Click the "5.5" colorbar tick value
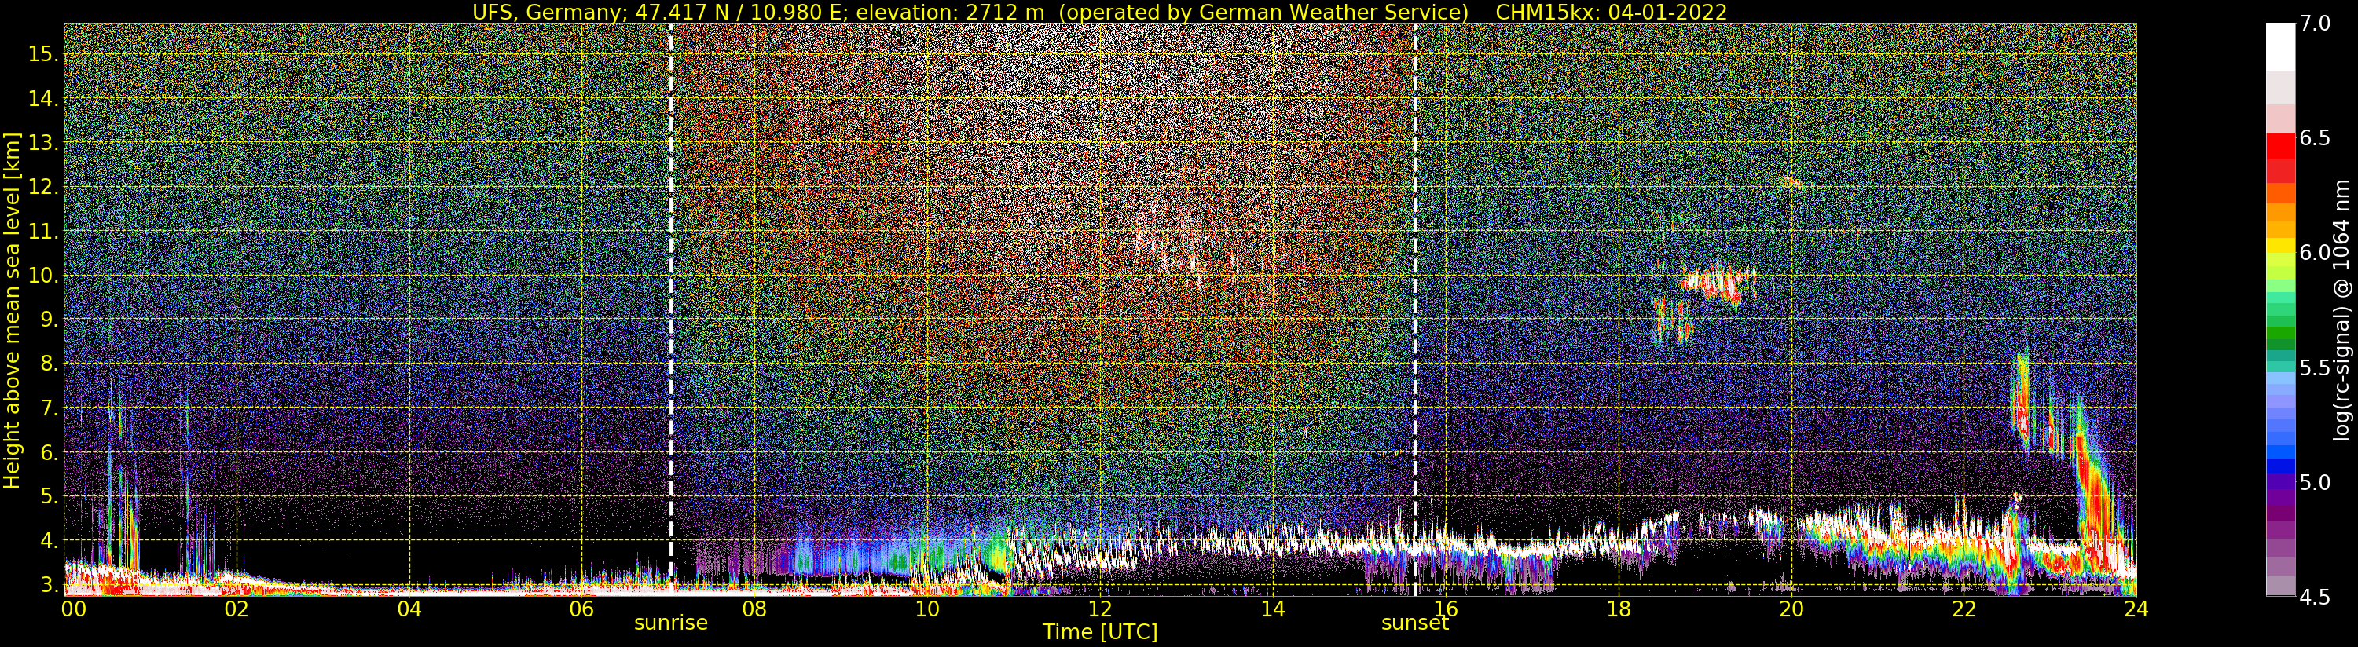 pos(2314,368)
